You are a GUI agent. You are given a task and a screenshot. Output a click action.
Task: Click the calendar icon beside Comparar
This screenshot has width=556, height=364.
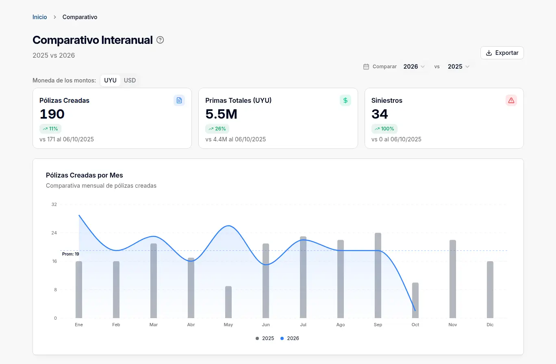coord(366,67)
